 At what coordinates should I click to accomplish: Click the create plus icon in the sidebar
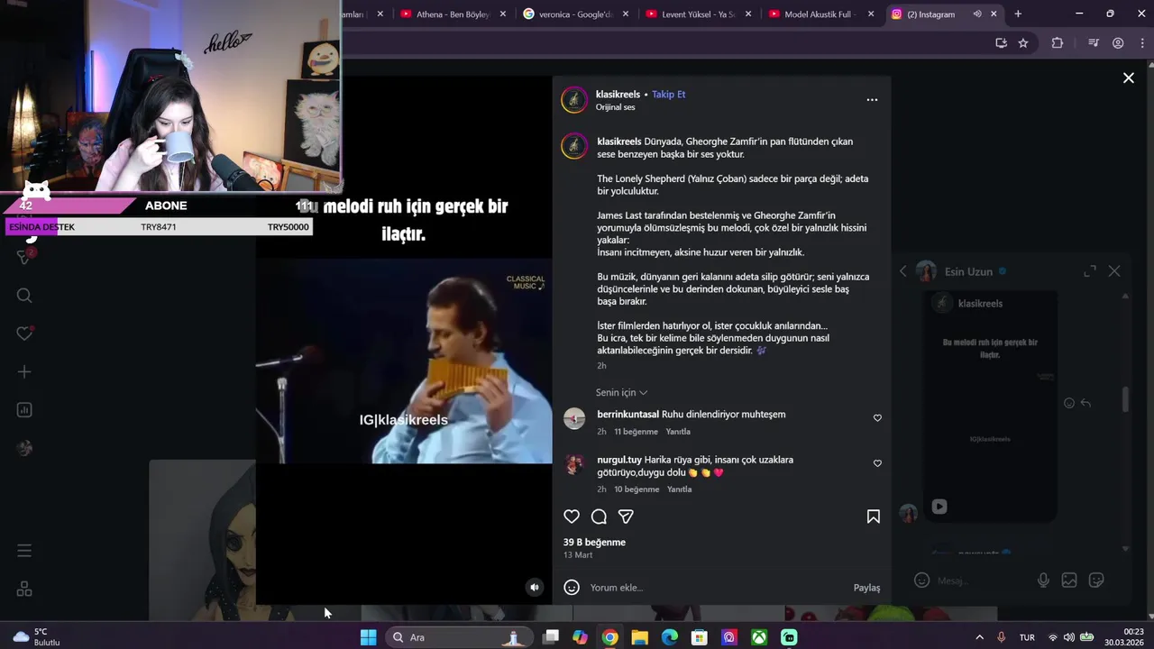[x=24, y=371]
